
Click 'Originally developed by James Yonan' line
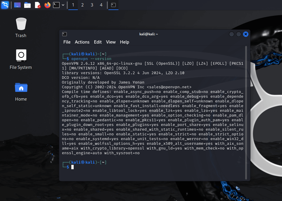pos(103,82)
